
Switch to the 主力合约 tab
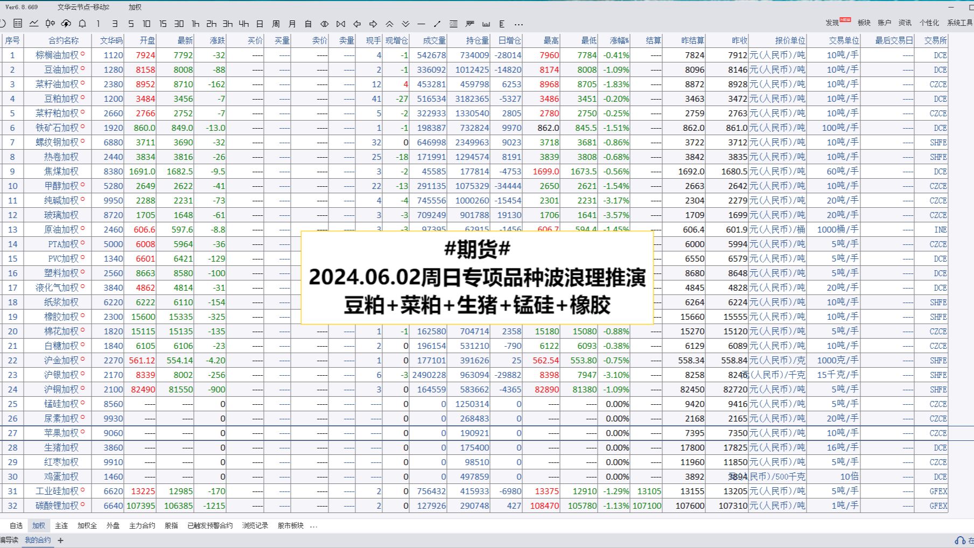coord(142,525)
